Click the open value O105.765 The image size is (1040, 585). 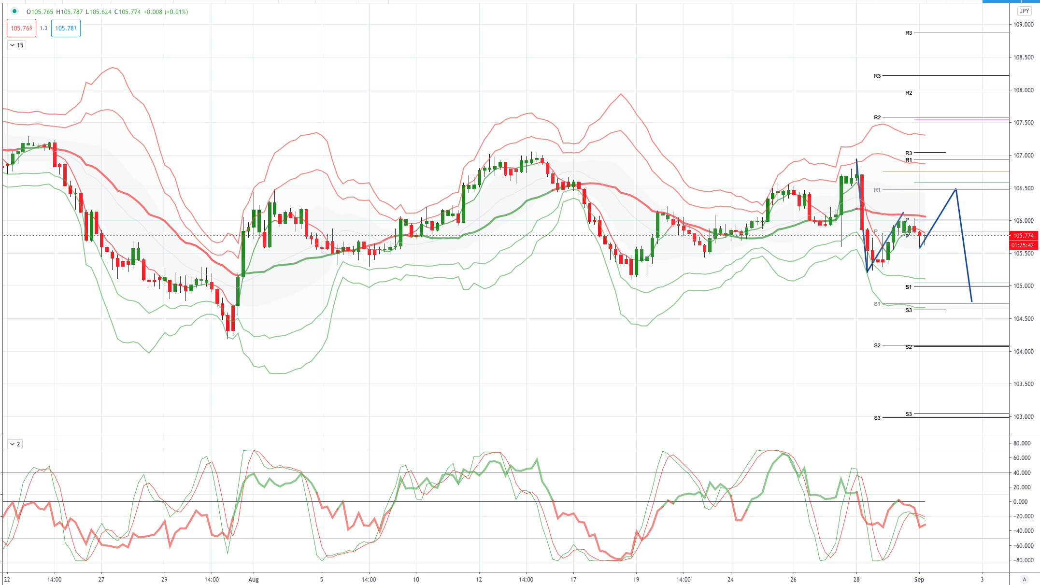pos(40,12)
